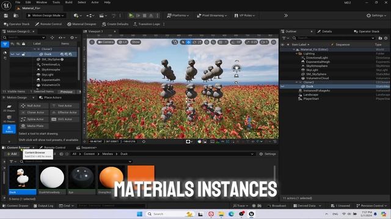The height and width of the screenshot is (219, 391).
Task: Select the DuckYellowBody material thumbnail
Action: pyautogui.click(x=52, y=180)
